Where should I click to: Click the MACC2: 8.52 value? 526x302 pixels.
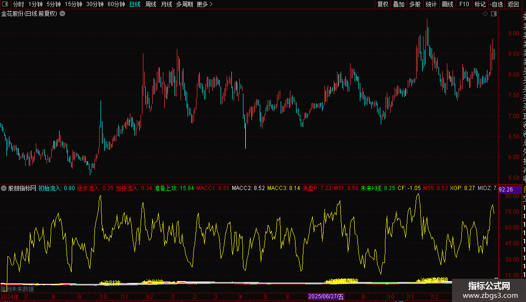coord(248,188)
